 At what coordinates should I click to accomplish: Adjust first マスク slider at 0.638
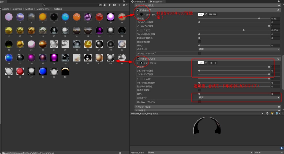[x=244, y=30]
